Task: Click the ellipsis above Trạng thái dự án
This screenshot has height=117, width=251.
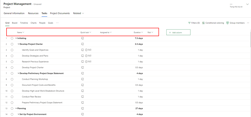Action: [x=231, y=4]
